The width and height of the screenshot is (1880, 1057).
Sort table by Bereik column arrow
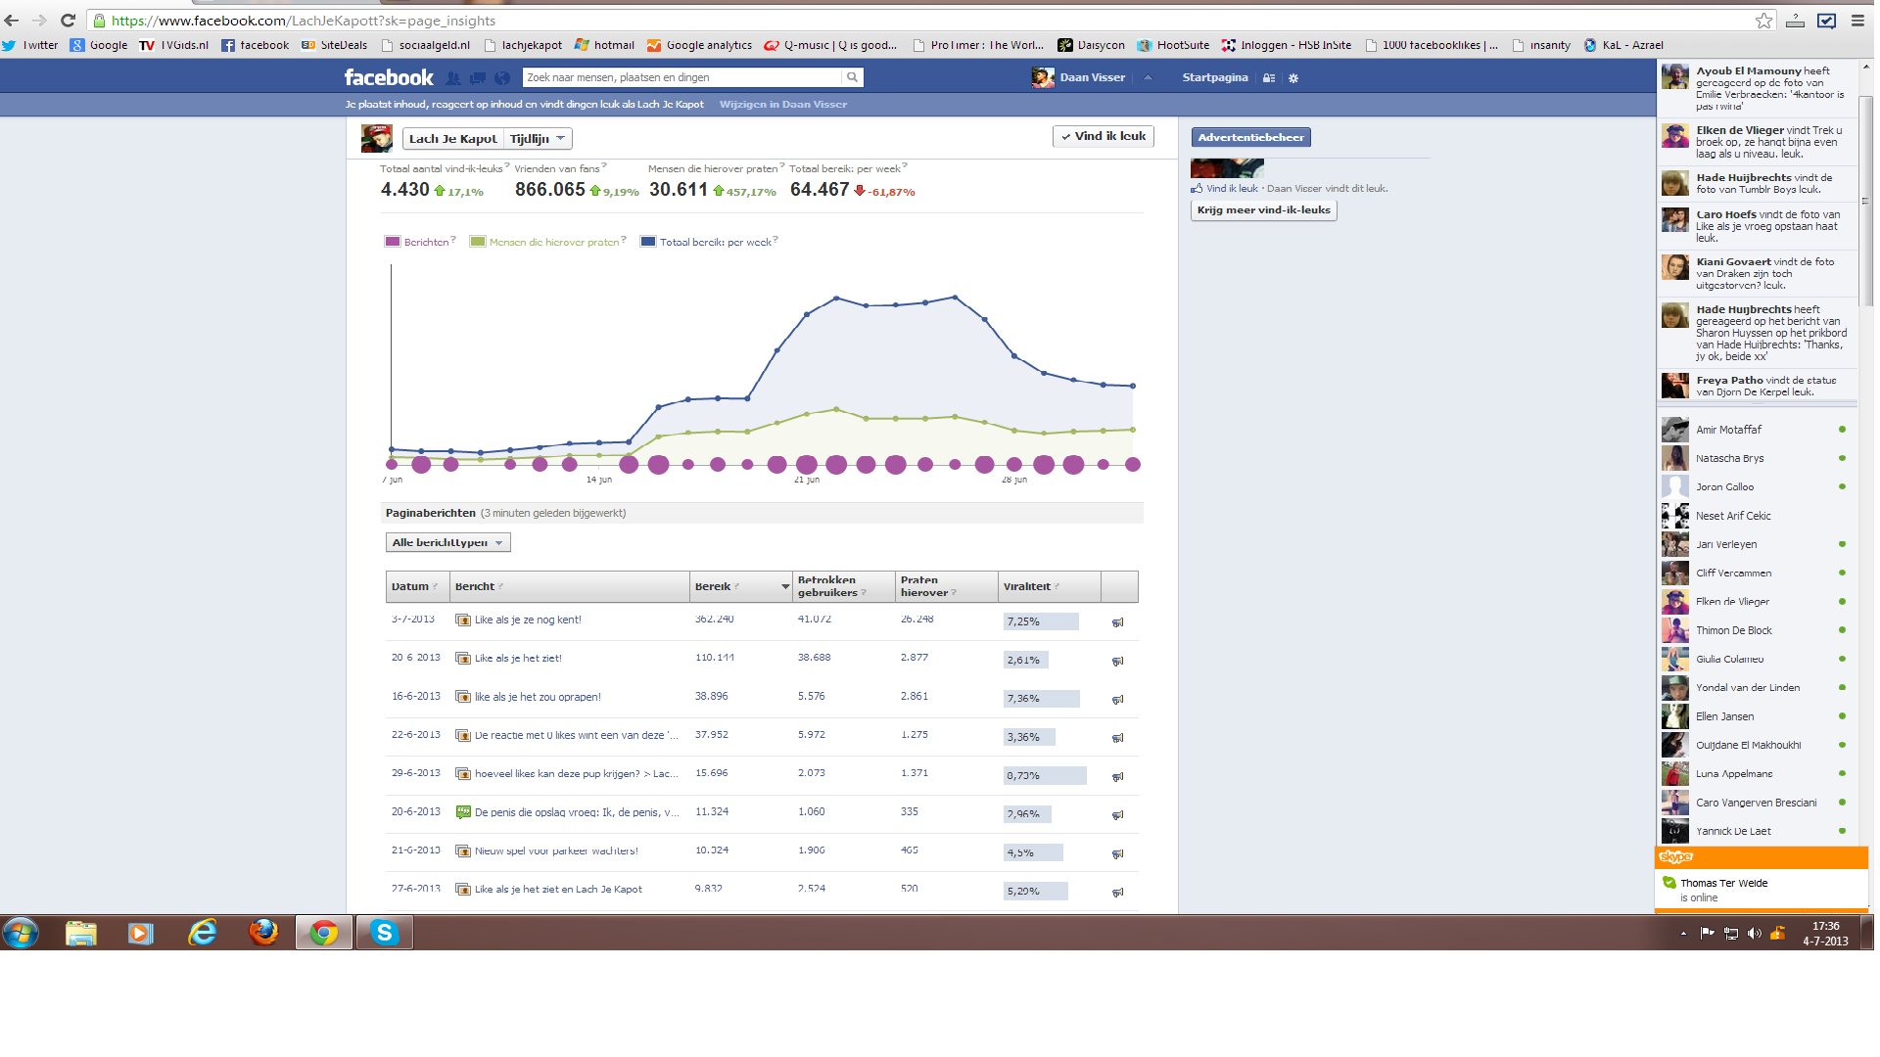pos(785,587)
